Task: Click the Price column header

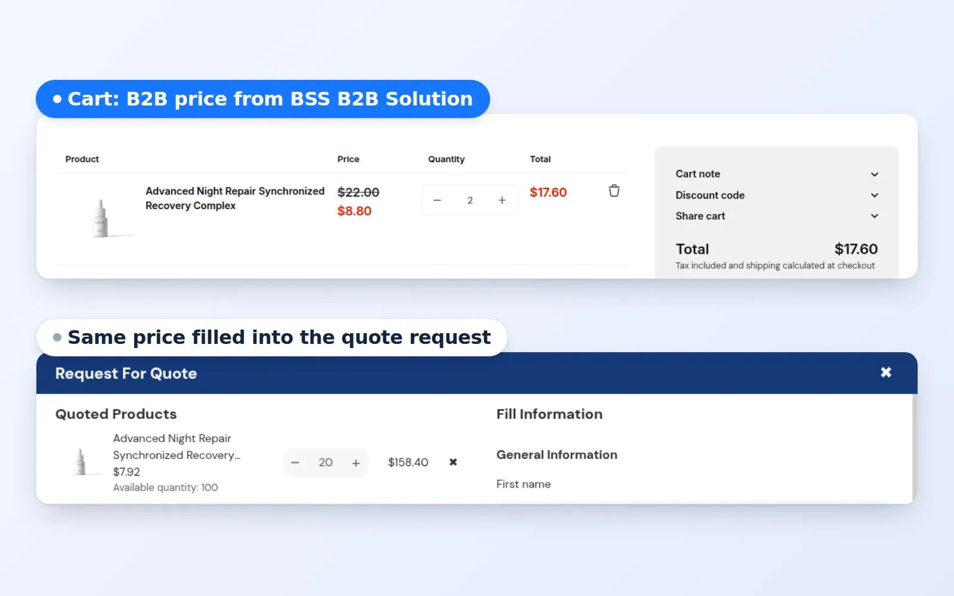Action: point(348,159)
